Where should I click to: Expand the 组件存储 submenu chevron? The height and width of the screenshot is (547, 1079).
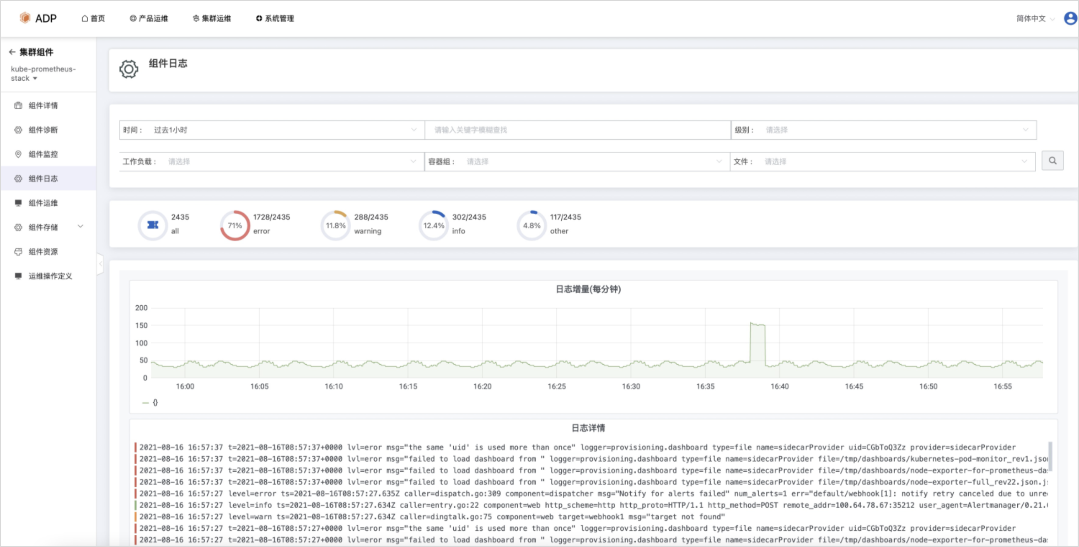coord(80,227)
